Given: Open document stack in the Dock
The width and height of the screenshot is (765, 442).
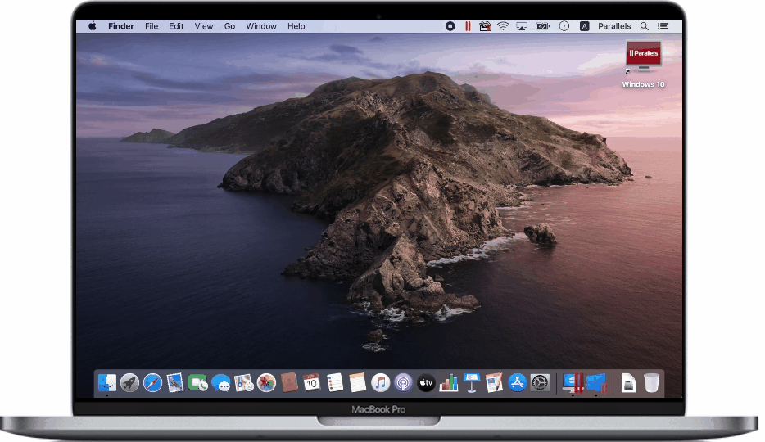Looking at the screenshot, I should click(628, 383).
